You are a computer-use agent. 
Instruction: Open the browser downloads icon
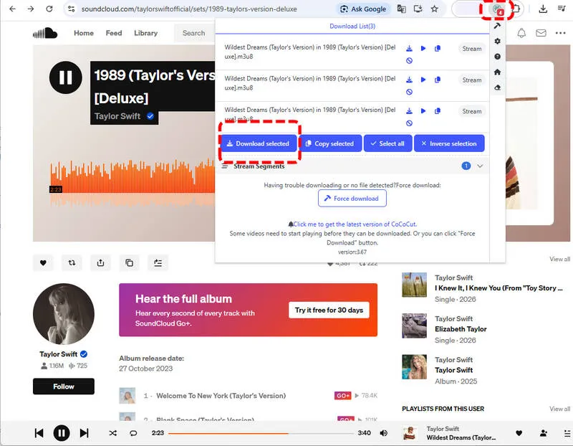point(543,9)
